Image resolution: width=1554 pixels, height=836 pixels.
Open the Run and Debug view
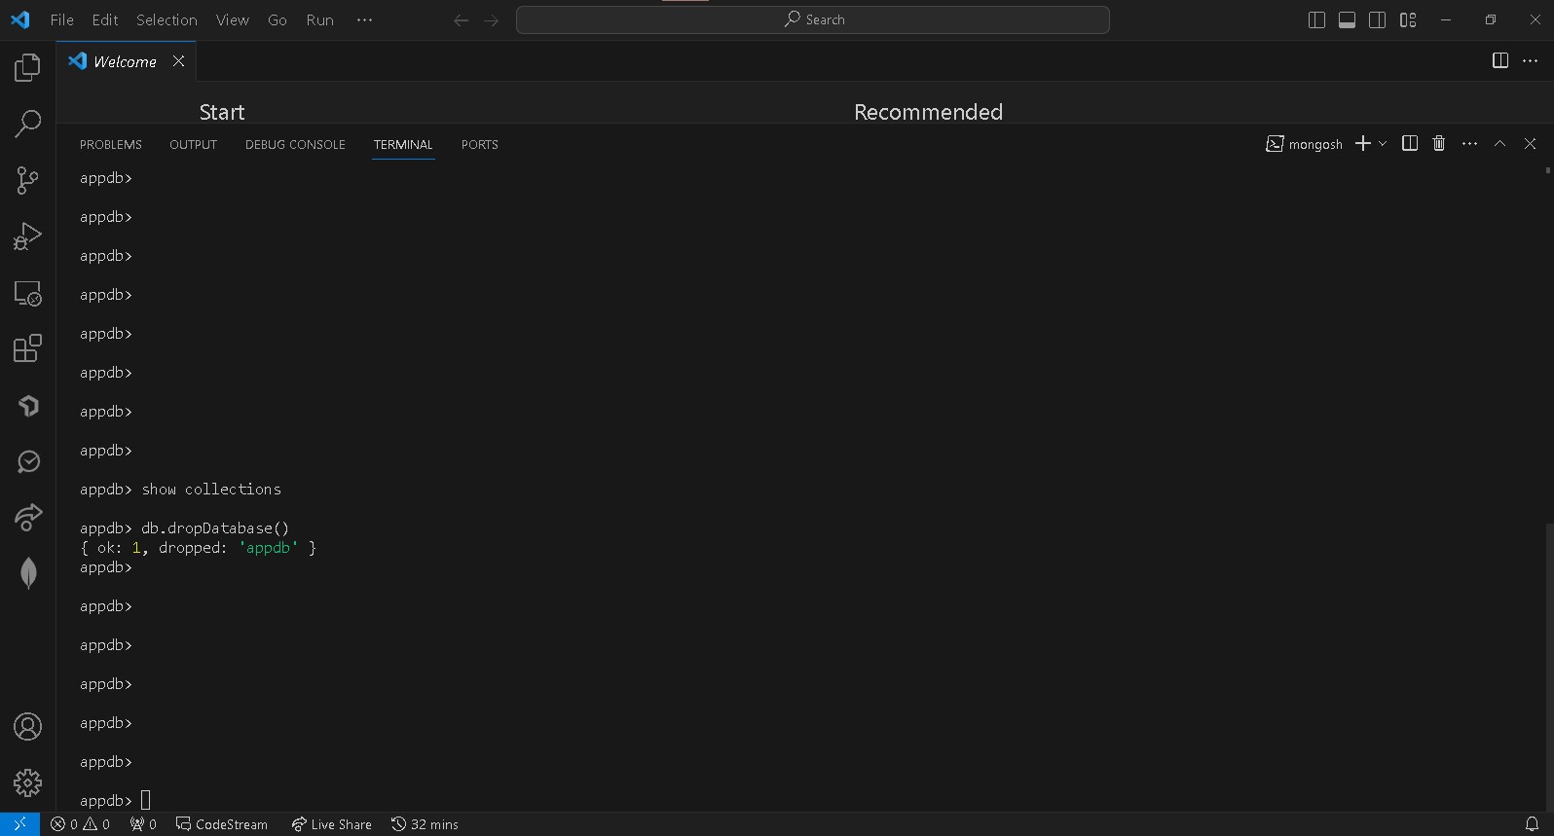click(x=27, y=236)
